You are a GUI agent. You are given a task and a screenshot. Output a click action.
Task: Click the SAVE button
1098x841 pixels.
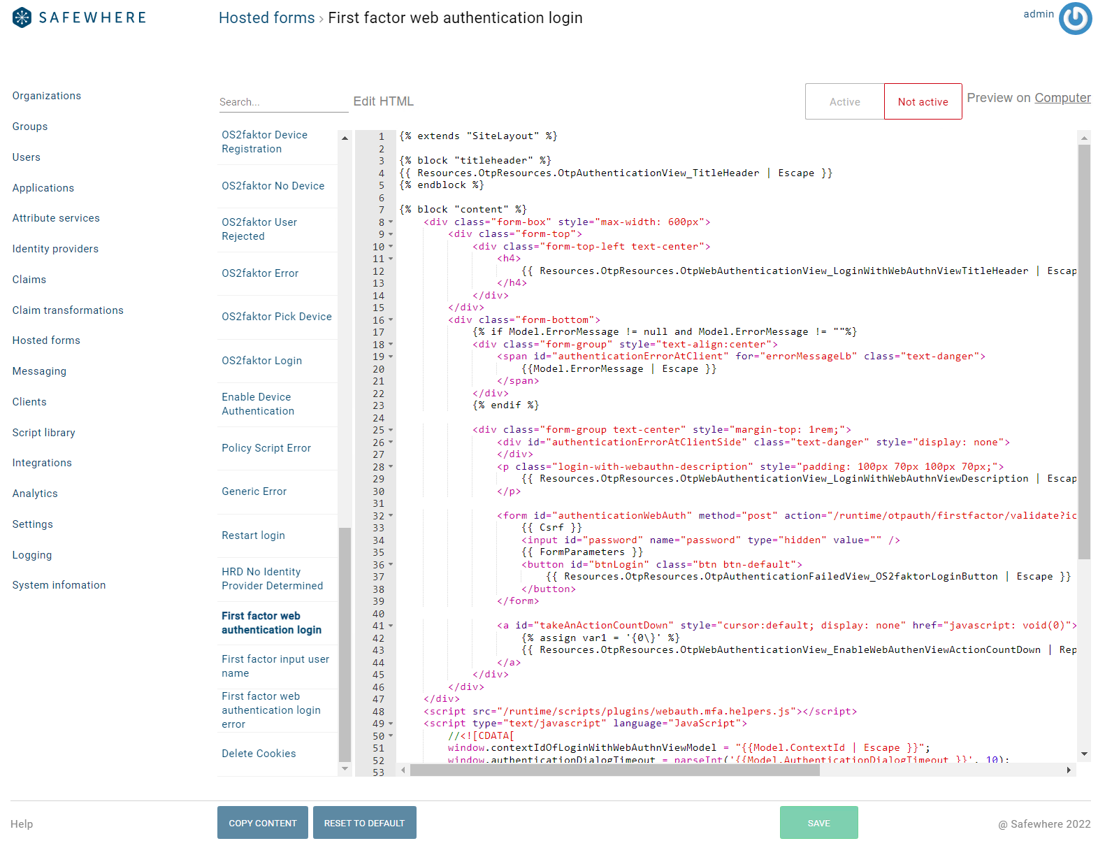818,823
